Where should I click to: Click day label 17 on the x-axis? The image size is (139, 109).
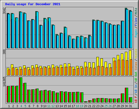(73, 106)
